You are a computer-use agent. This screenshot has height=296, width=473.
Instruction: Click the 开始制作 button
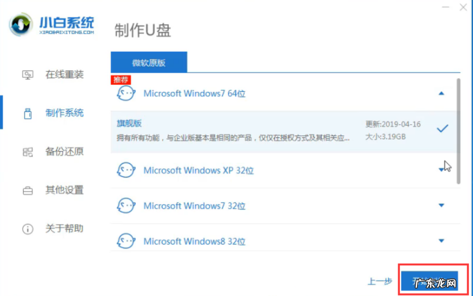(x=430, y=281)
